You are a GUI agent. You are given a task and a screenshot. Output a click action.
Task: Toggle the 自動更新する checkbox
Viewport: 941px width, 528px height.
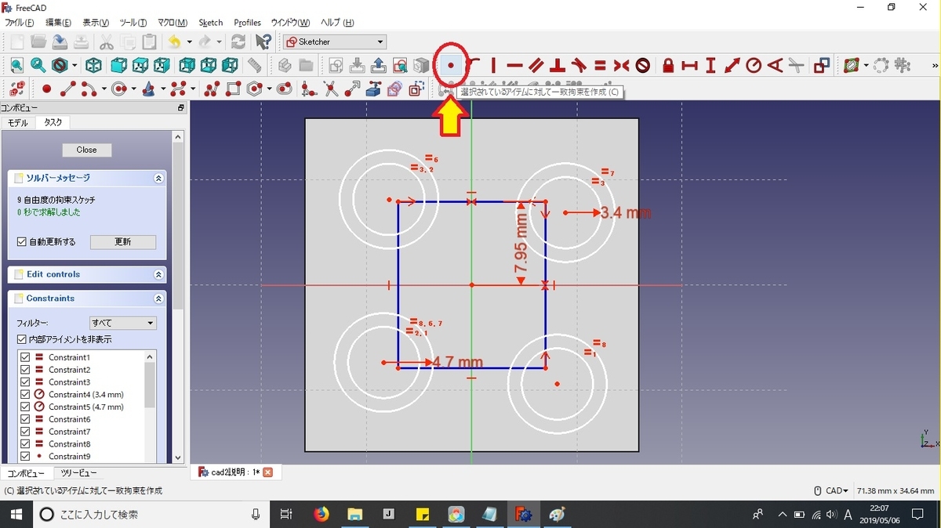point(22,242)
